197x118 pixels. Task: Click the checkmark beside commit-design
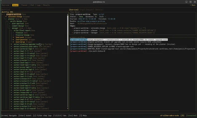pyautogui.click(x=10, y=26)
